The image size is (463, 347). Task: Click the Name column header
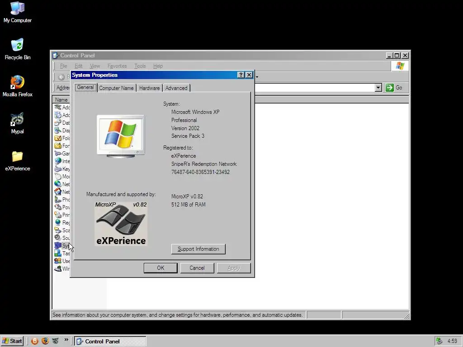click(x=61, y=100)
